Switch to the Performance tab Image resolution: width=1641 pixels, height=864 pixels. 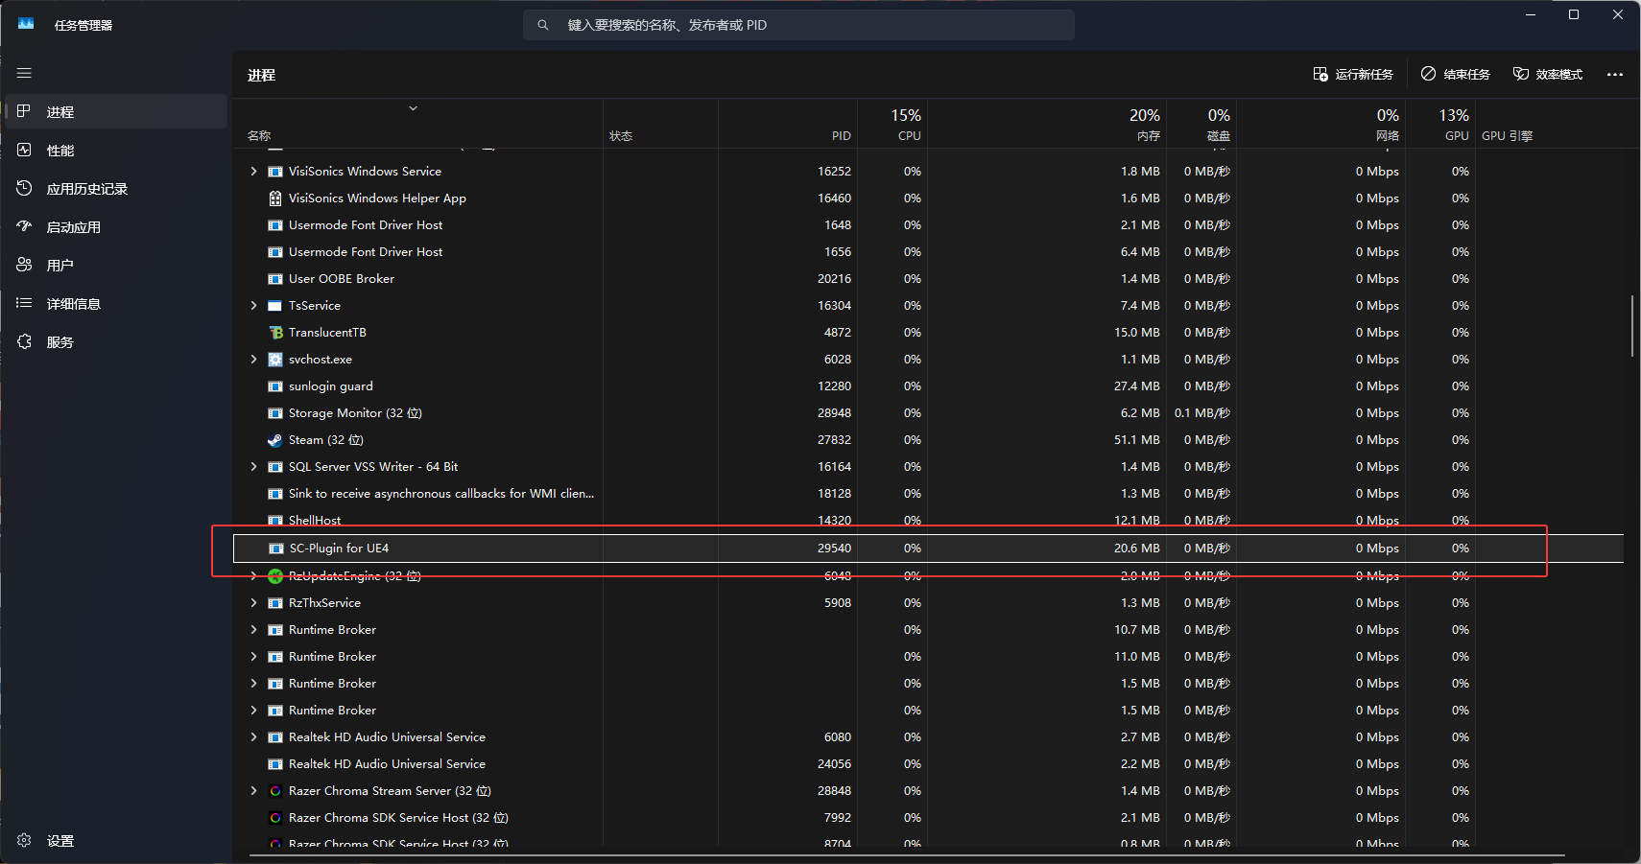coord(116,151)
